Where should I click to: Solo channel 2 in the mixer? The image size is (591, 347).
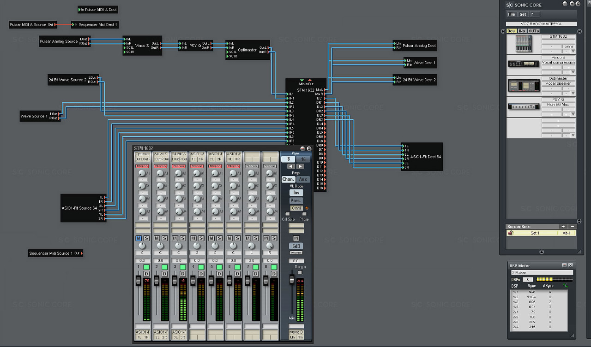164,238
